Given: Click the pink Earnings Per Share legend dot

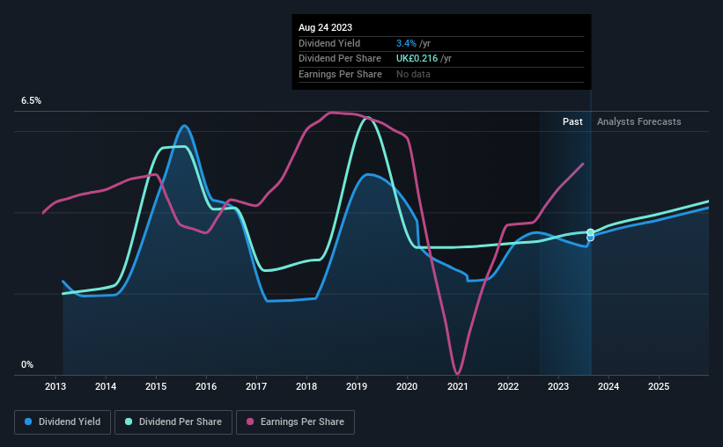Looking at the screenshot, I should (x=250, y=421).
